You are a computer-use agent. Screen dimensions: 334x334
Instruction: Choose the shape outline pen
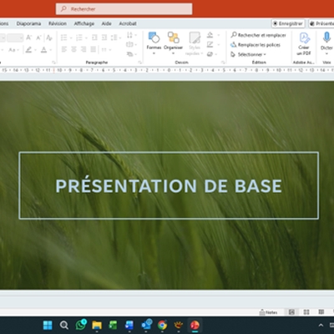210,44
